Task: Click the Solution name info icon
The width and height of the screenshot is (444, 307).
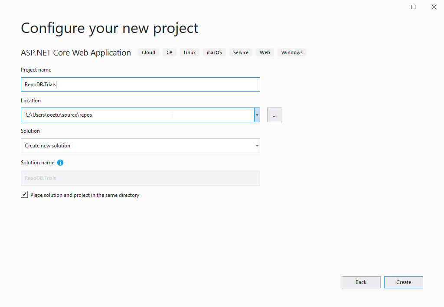Action: coord(60,163)
